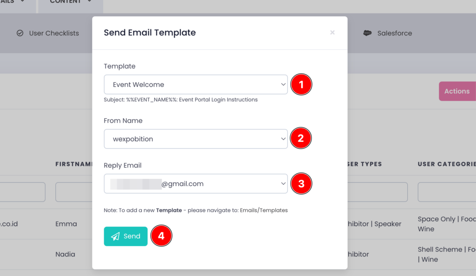This screenshot has width=476, height=276.
Task: Focus the Firstname column filter field
Action: 73,192
